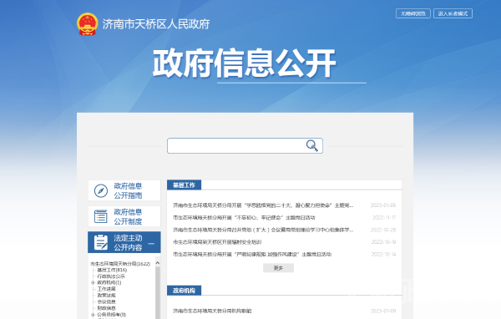Open 政府信息公开制度 menu item
Screen dimensions: 501x319
(x=124, y=216)
